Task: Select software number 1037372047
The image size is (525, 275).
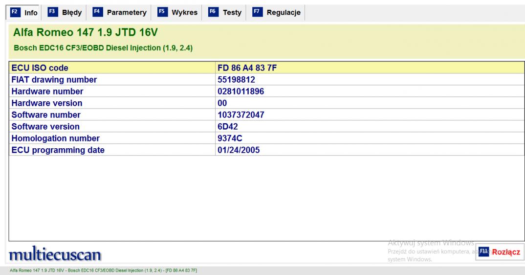Action: 241,115
